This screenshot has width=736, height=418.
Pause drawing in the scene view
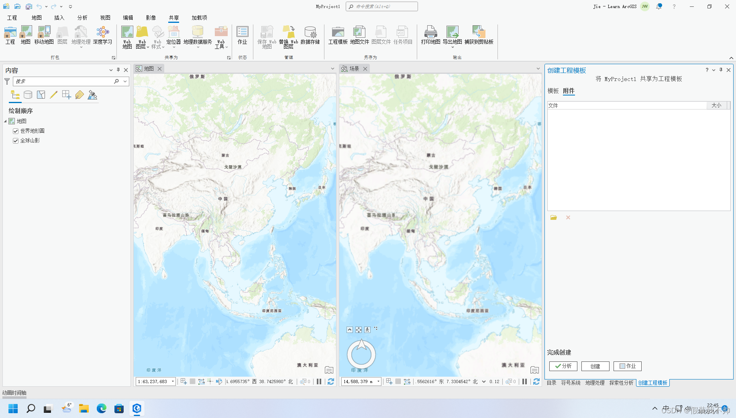(x=524, y=381)
